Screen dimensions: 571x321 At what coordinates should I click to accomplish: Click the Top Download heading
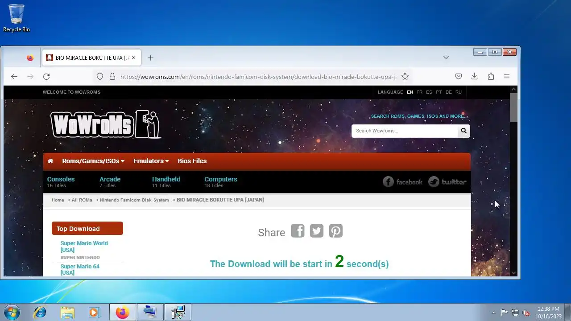(x=87, y=228)
